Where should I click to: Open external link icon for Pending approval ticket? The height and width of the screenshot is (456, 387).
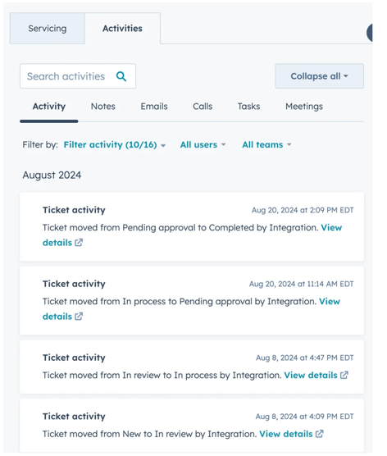pos(79,317)
